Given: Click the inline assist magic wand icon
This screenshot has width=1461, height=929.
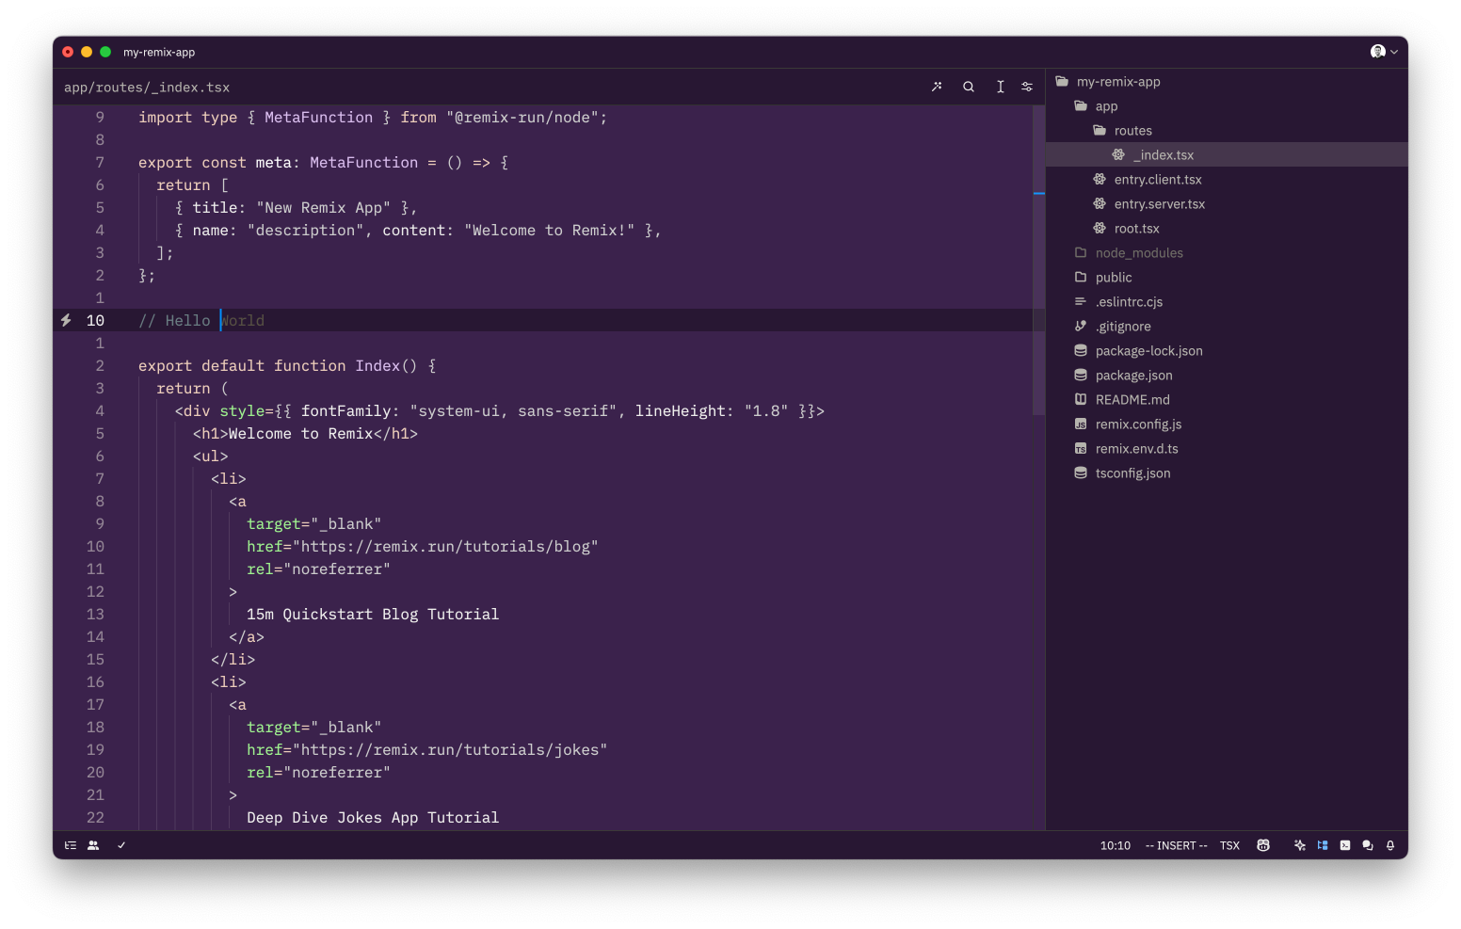Looking at the screenshot, I should click(937, 87).
